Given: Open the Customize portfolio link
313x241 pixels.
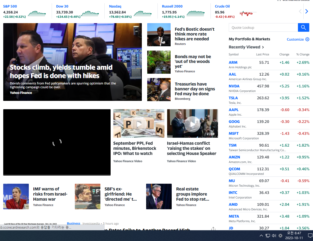Looking at the screenshot, I should (295, 39).
